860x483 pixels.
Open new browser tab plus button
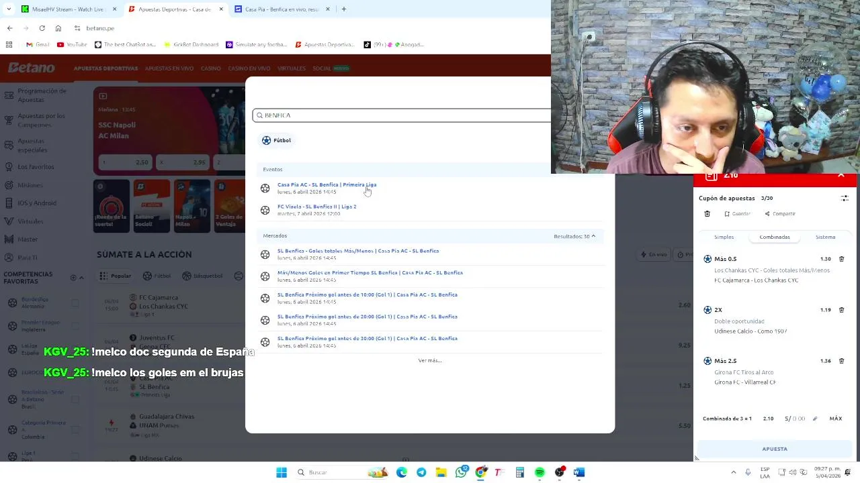(x=344, y=9)
